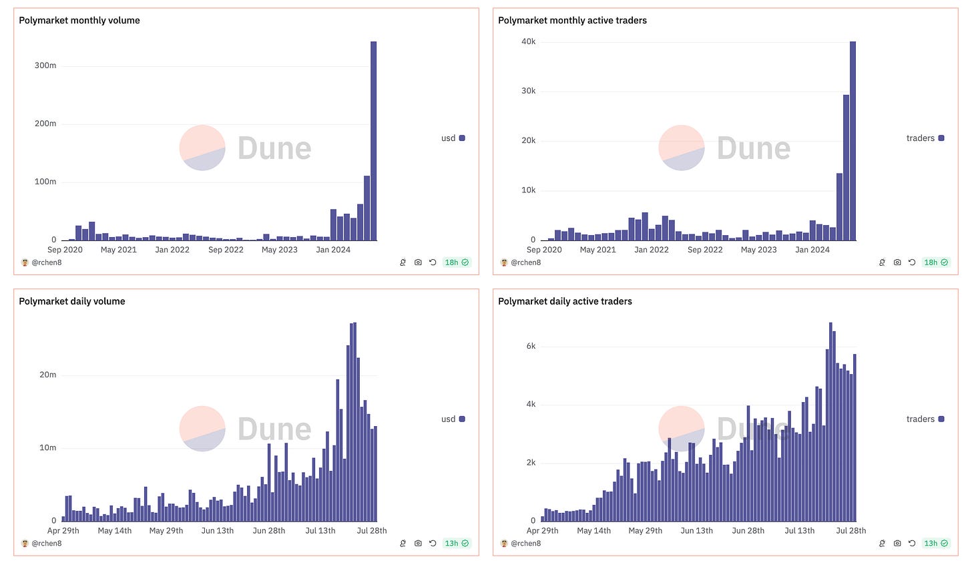
Task: Click the camera icon on the daily active traders chart
Action: (x=897, y=543)
